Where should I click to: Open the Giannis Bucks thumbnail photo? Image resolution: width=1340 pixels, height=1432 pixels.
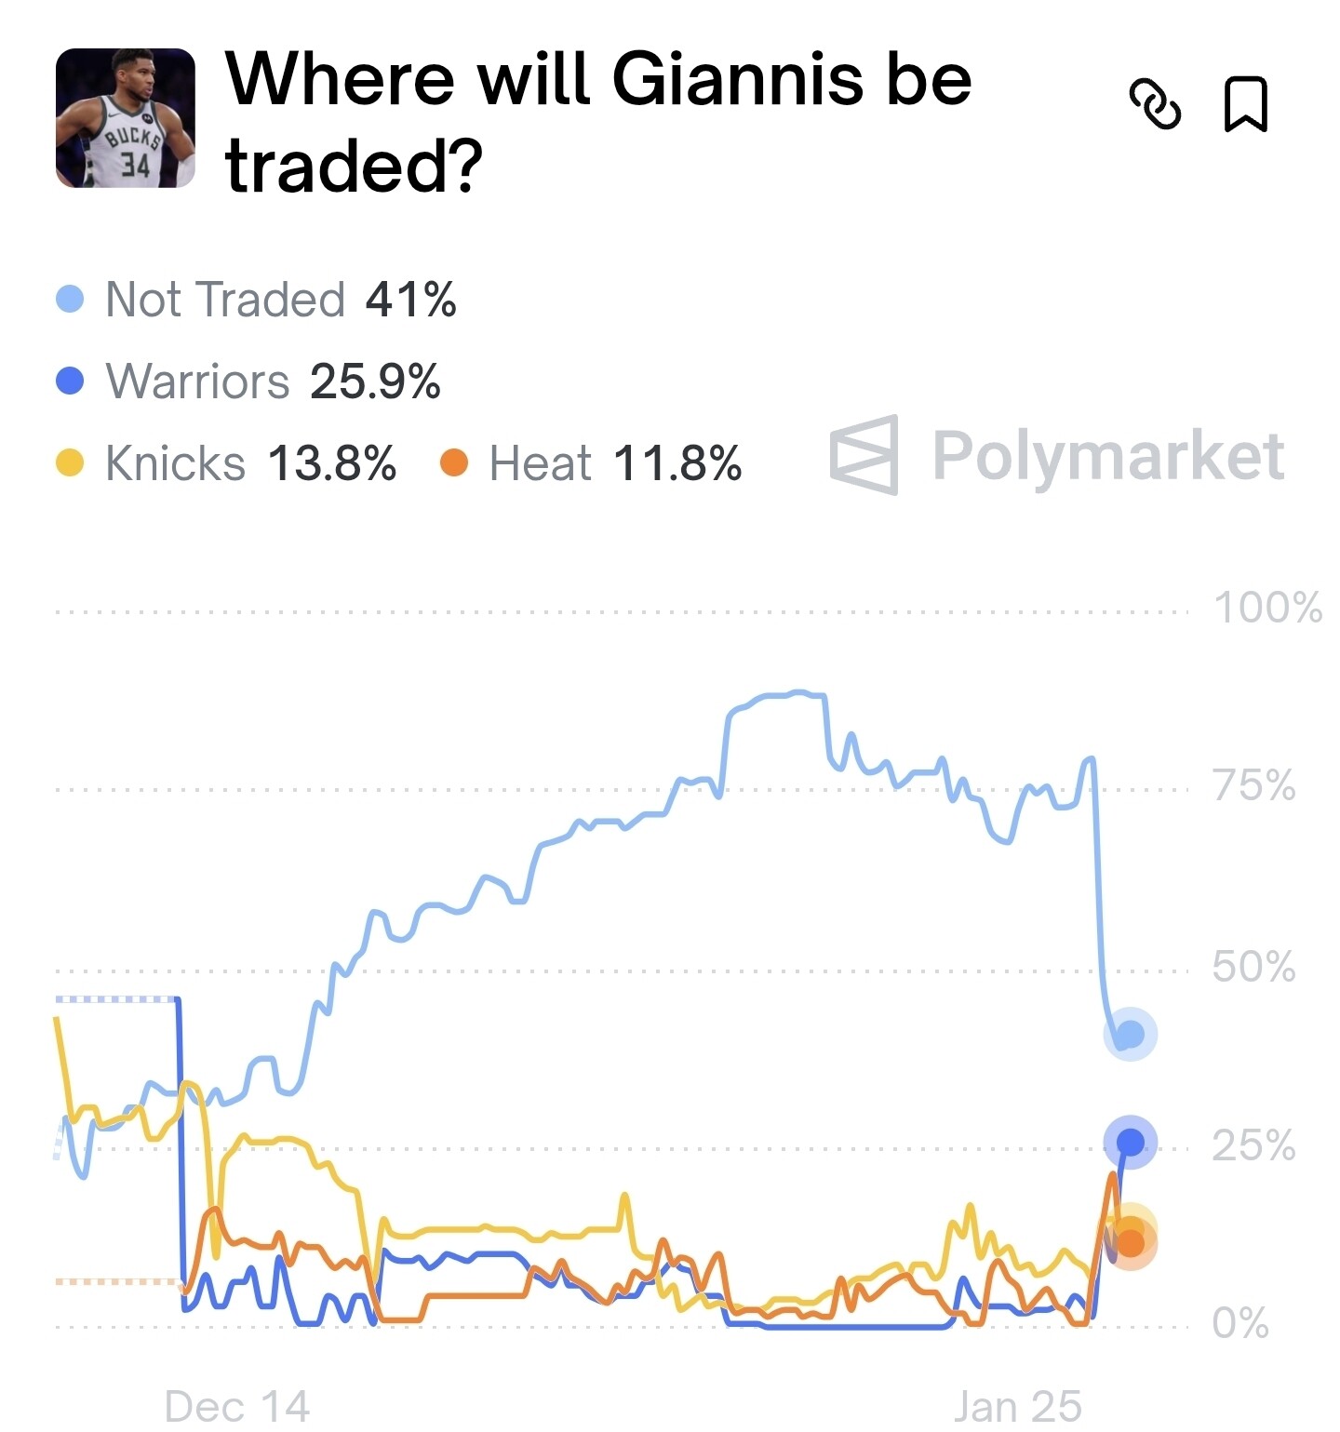126,118
